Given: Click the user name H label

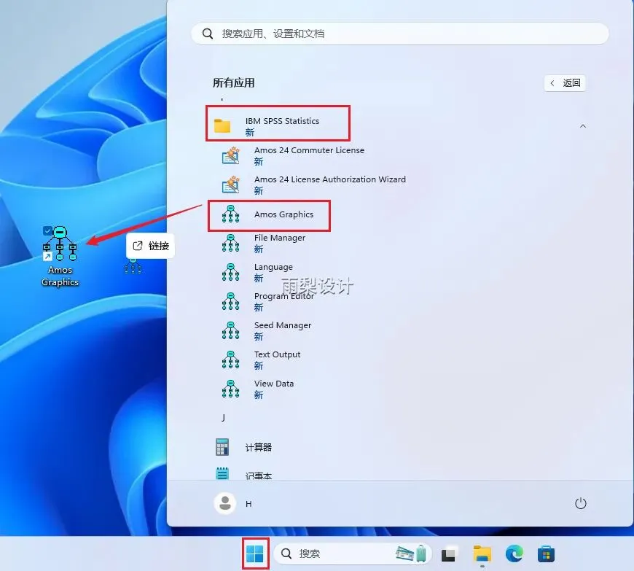Looking at the screenshot, I should click(x=248, y=504).
